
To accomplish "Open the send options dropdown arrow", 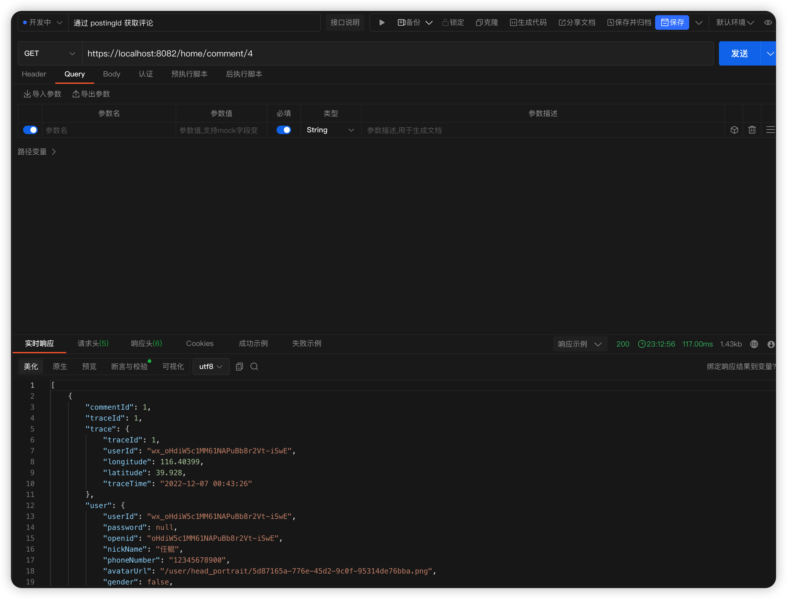I will click(770, 53).
